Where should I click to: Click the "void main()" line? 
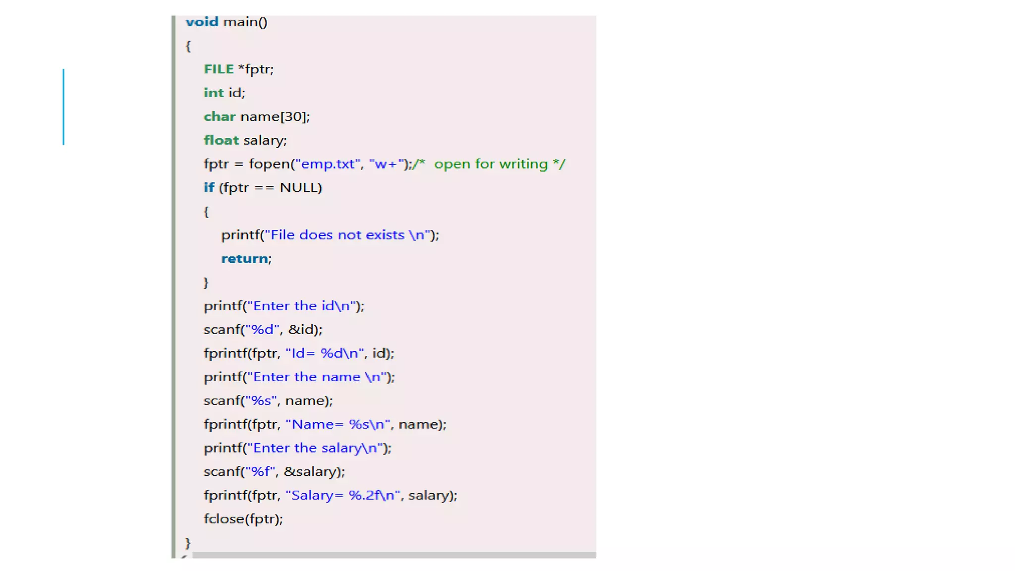click(x=226, y=22)
